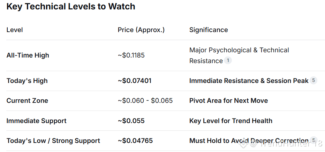Open citation badge 1 after Resistance
Viewport: 325px width, 152px height.
228,61
